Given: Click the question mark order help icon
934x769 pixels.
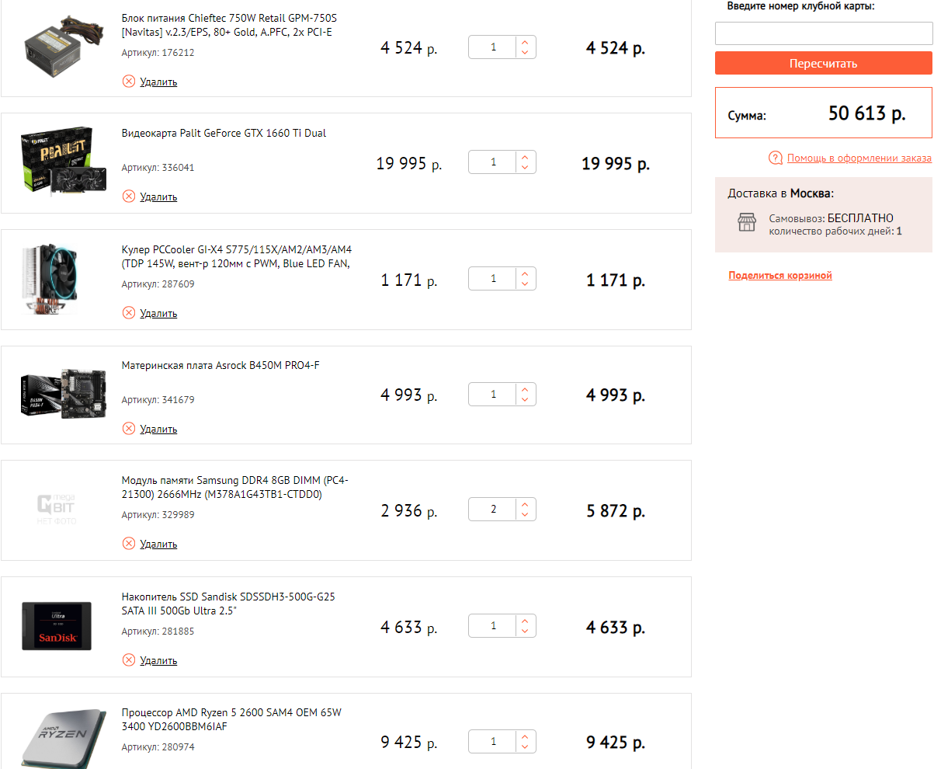Looking at the screenshot, I should [x=775, y=158].
